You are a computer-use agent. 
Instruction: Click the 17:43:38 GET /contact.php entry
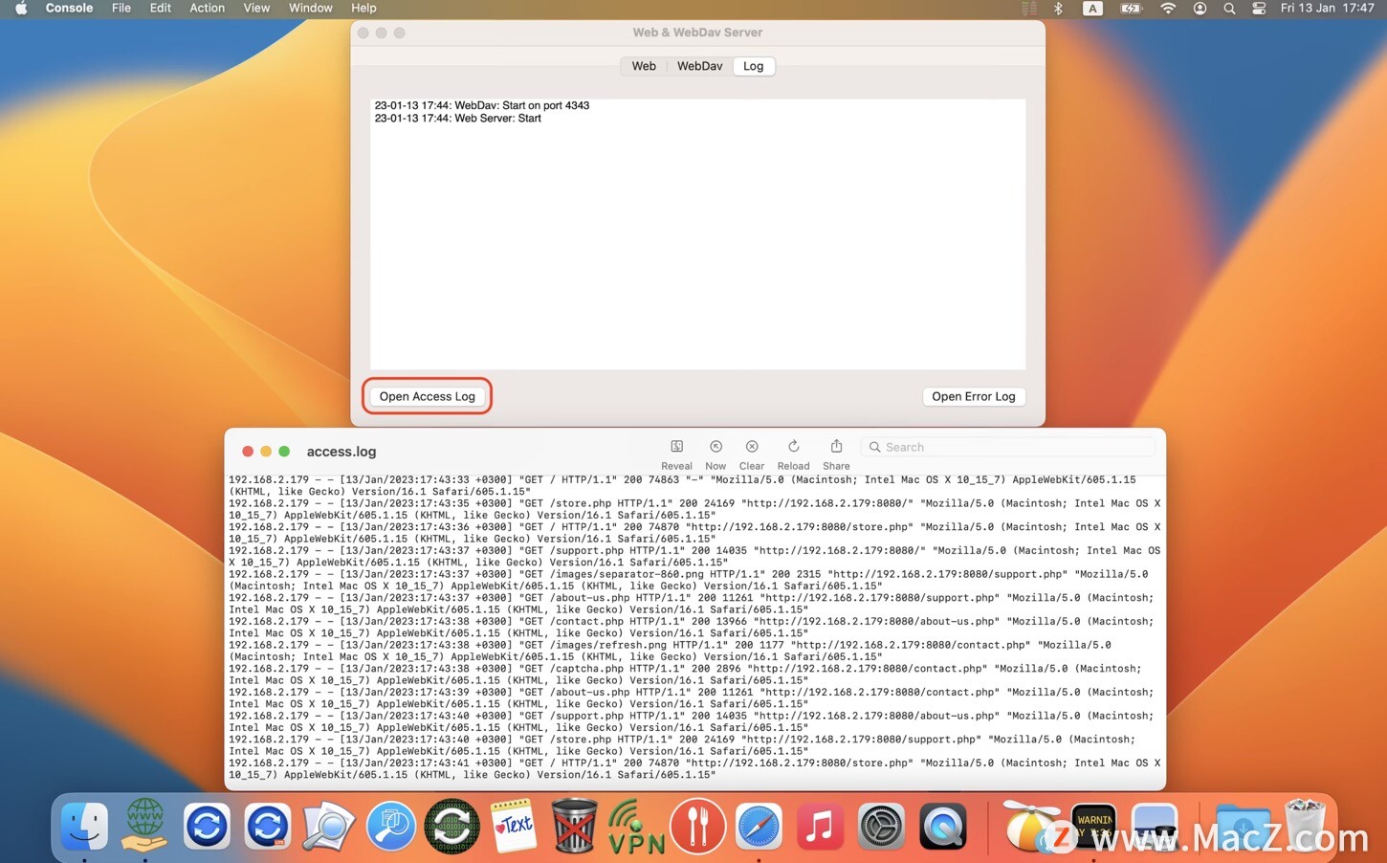point(692,627)
